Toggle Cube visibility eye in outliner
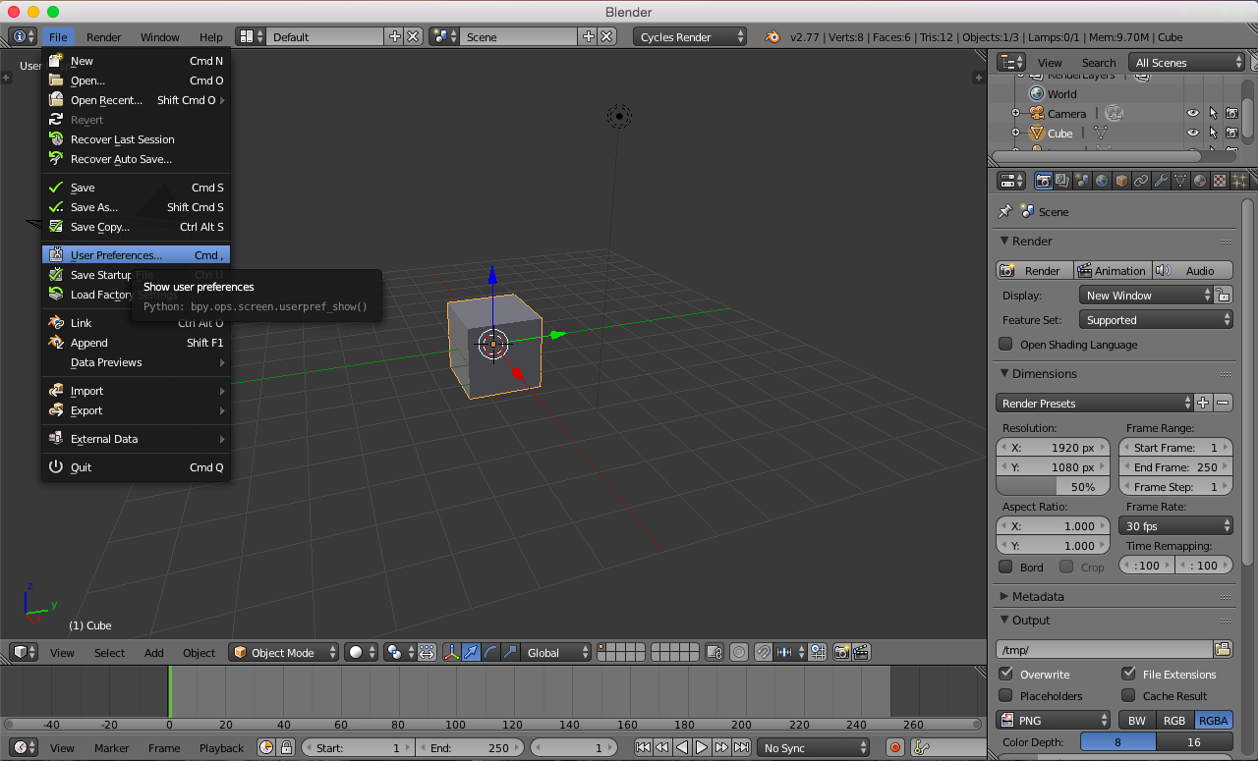Viewport: 1258px width, 761px height. (1193, 133)
